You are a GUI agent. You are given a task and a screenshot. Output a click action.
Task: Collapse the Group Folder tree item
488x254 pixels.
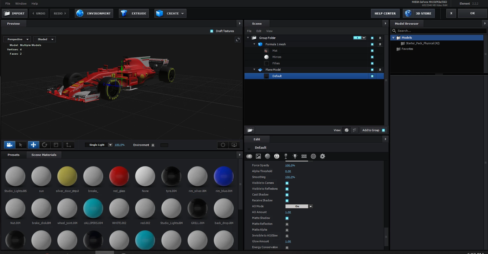click(248, 38)
